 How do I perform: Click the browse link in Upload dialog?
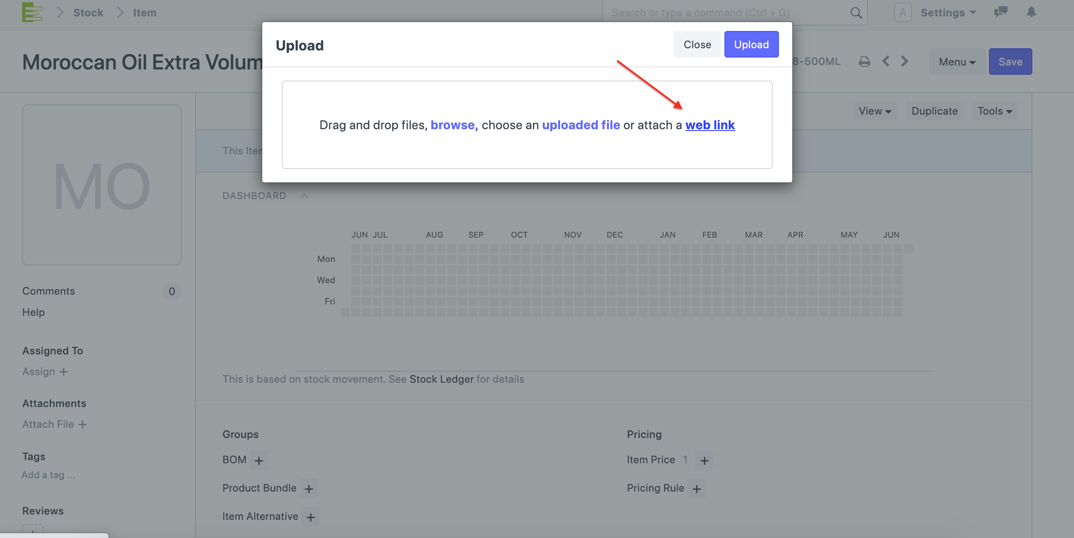click(x=454, y=125)
